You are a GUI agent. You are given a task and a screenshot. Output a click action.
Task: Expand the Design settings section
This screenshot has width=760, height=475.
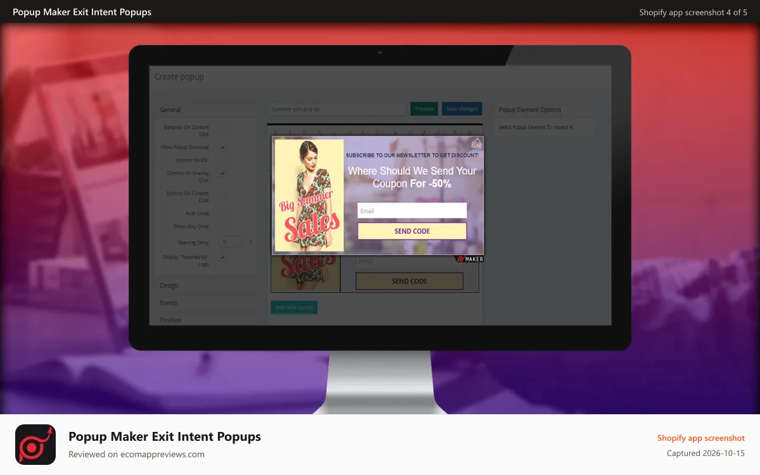206,286
